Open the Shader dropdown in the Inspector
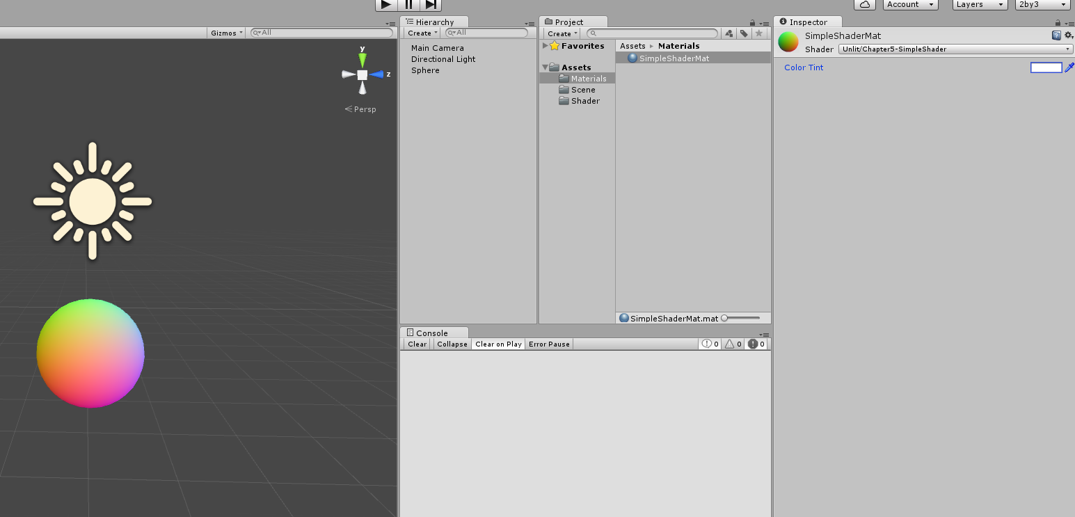This screenshot has width=1075, height=517. pyautogui.click(x=953, y=49)
